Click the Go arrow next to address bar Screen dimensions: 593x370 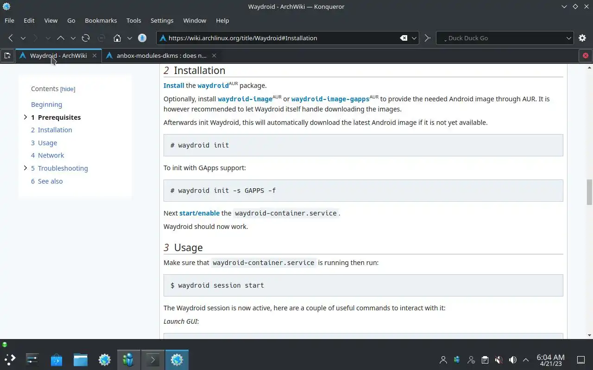click(x=427, y=38)
